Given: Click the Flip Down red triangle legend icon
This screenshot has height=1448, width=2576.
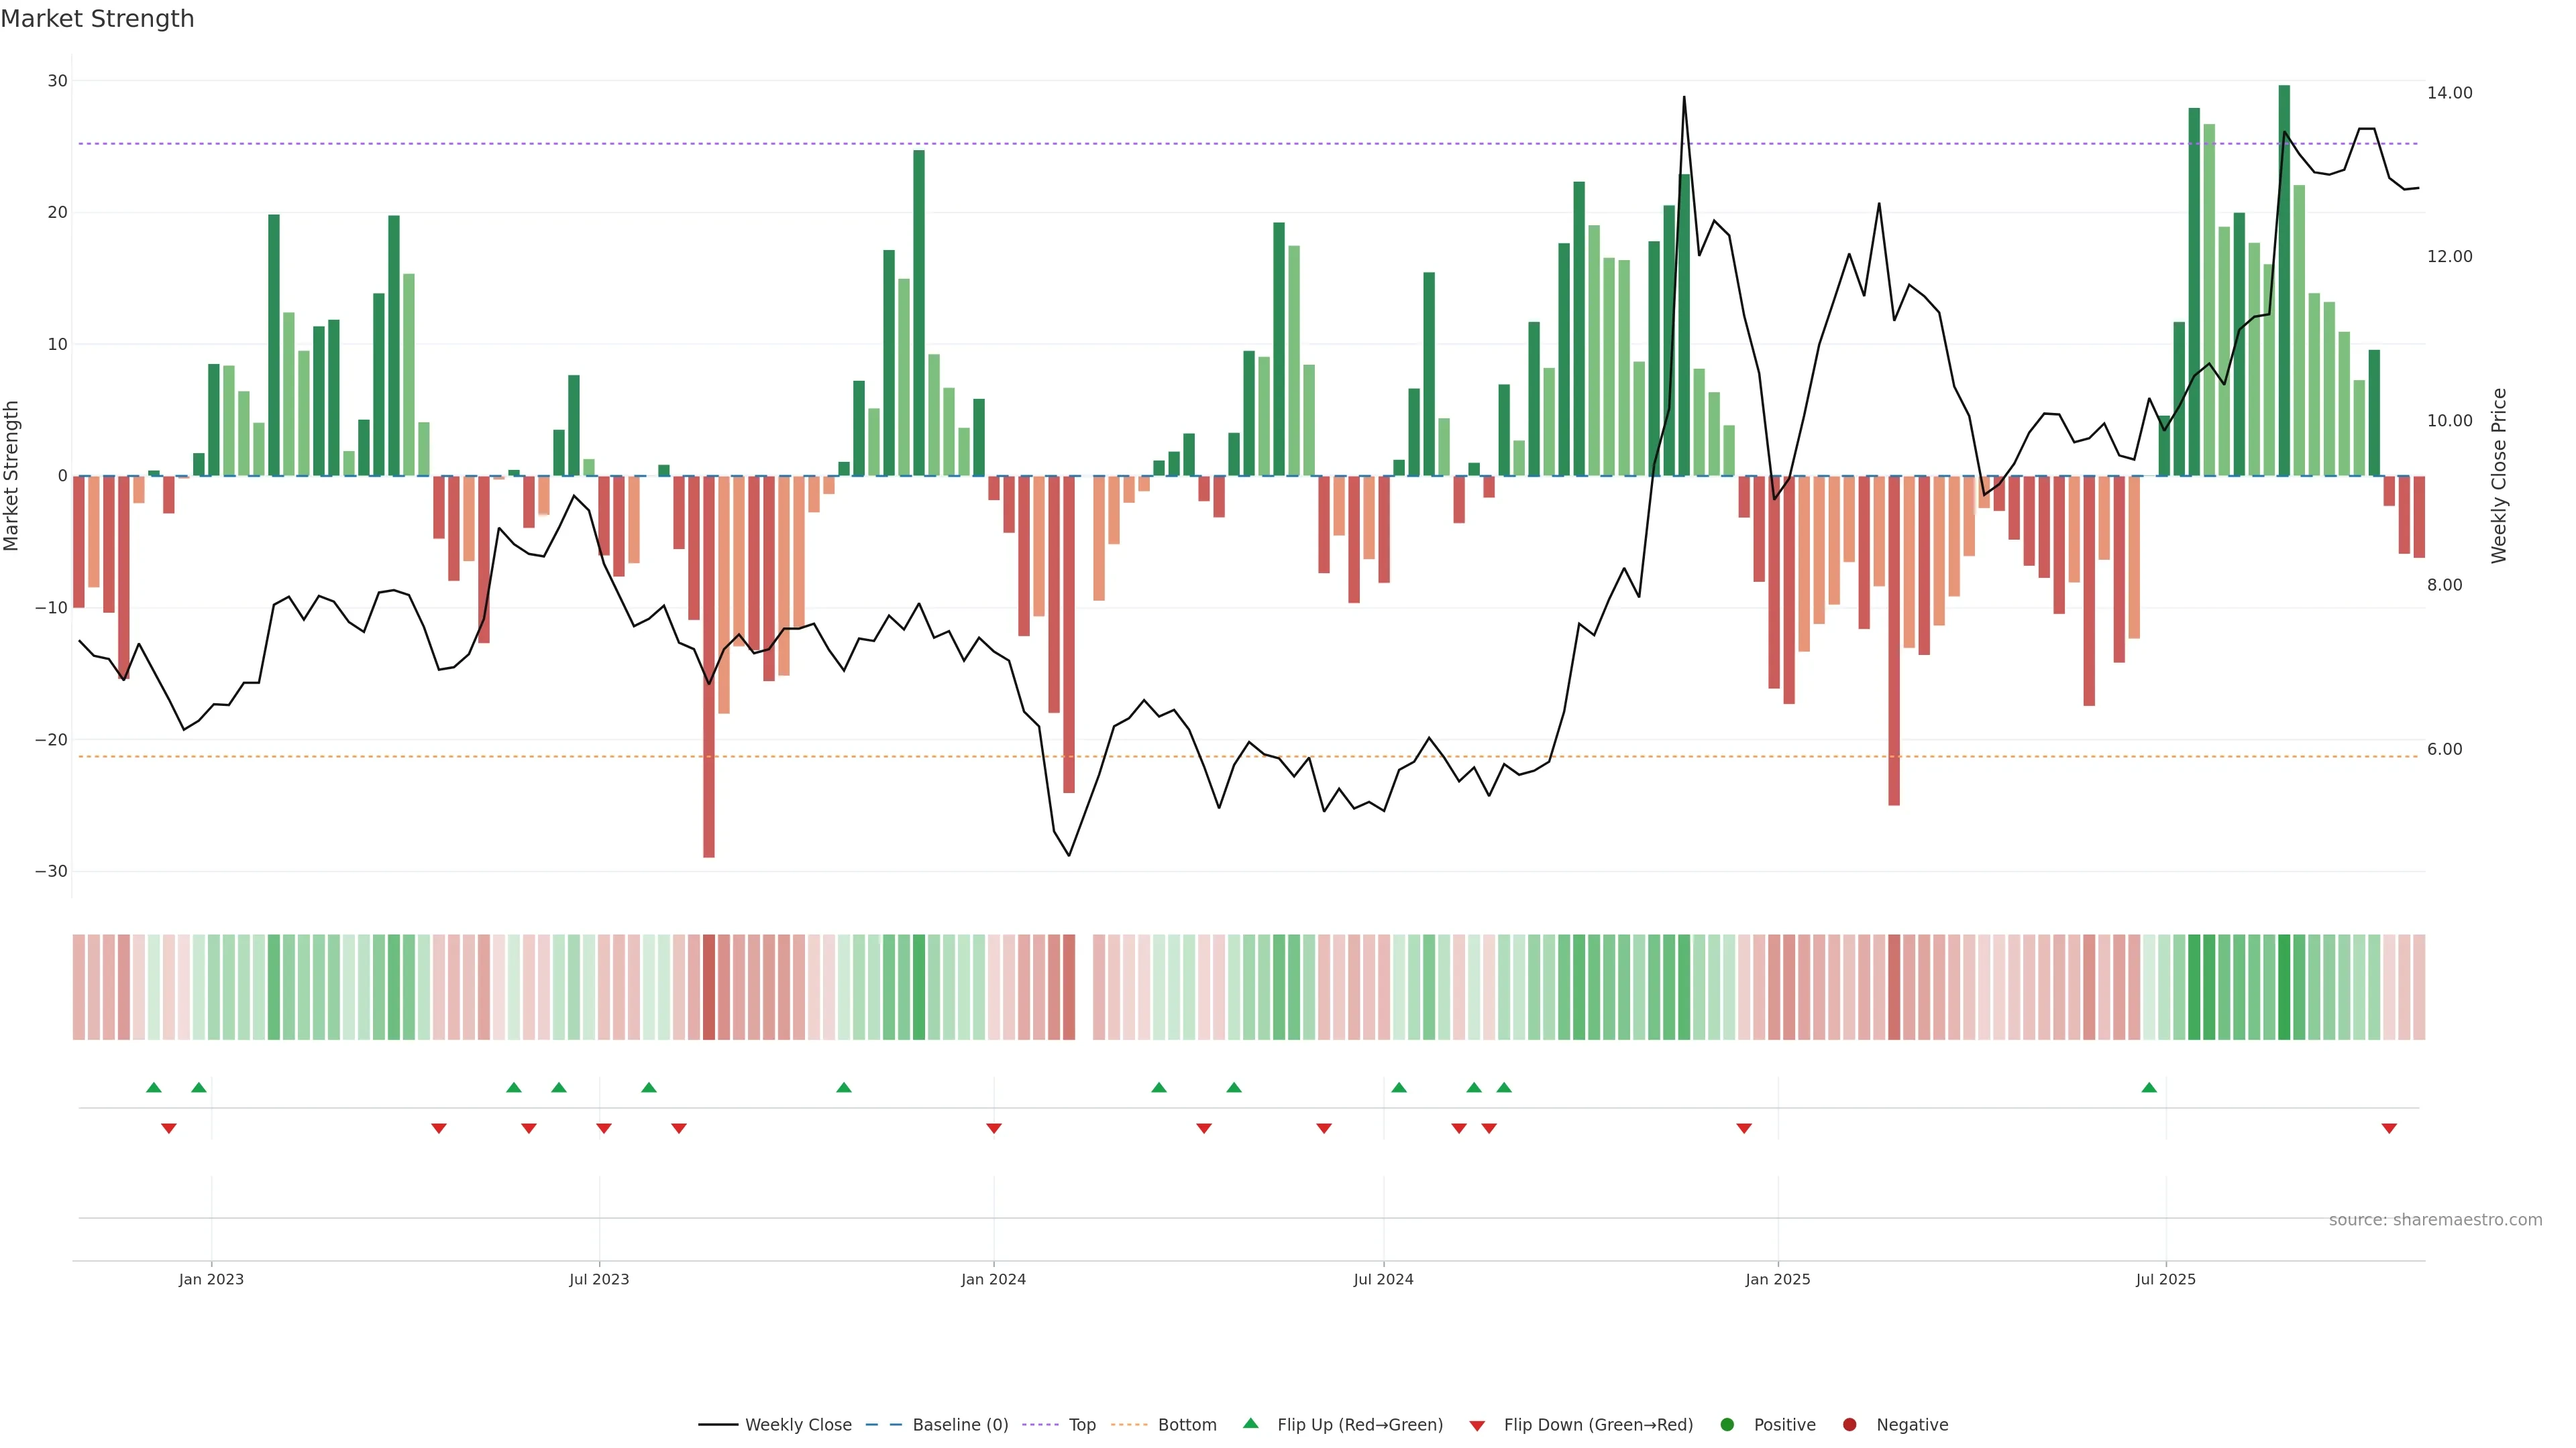Looking at the screenshot, I should coord(1477,1425).
